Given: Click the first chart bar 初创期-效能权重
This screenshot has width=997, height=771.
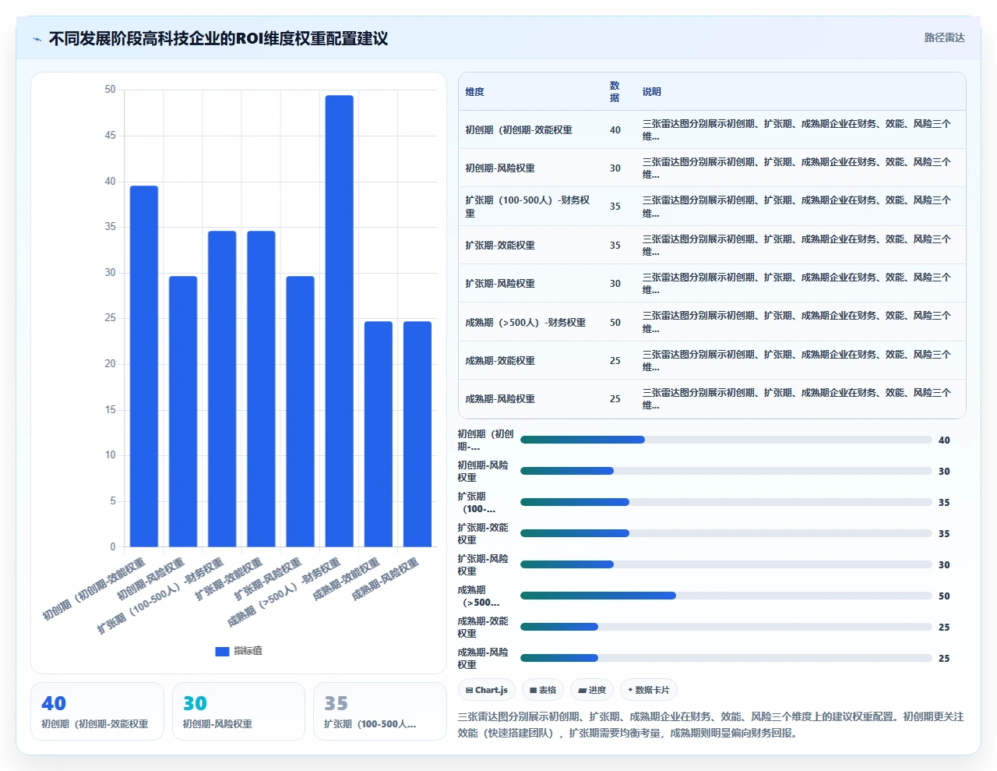Looking at the screenshot, I should (x=144, y=366).
